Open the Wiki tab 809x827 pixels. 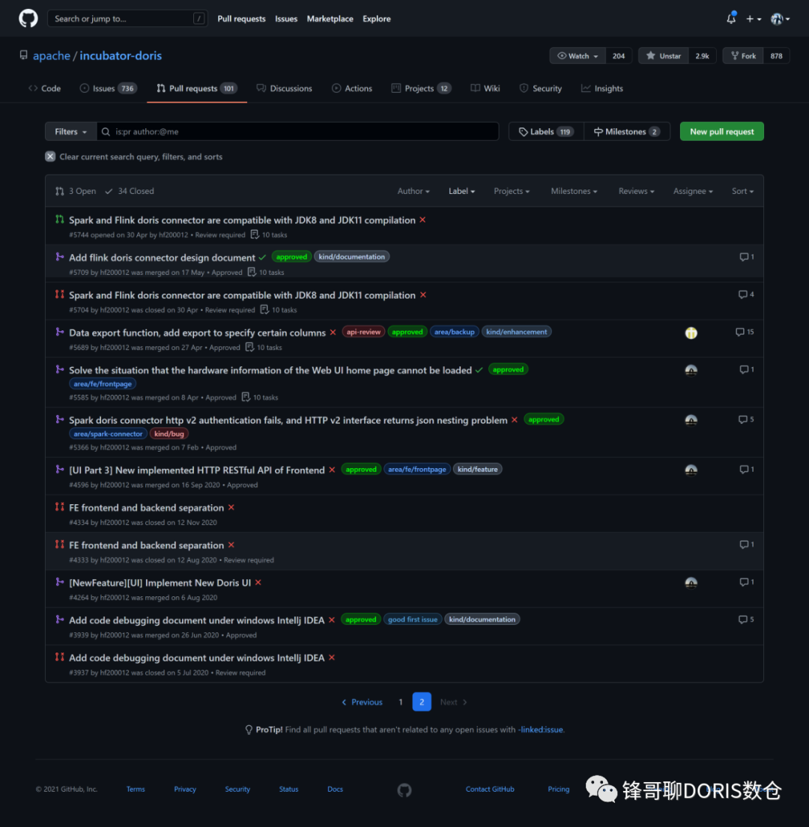tap(485, 88)
